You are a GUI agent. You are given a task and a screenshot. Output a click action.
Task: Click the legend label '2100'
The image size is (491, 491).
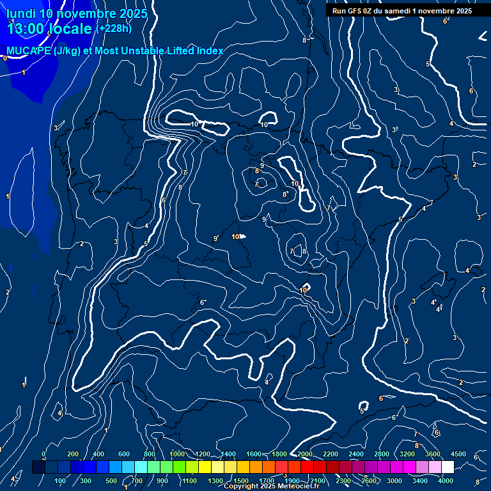[x=318, y=481]
